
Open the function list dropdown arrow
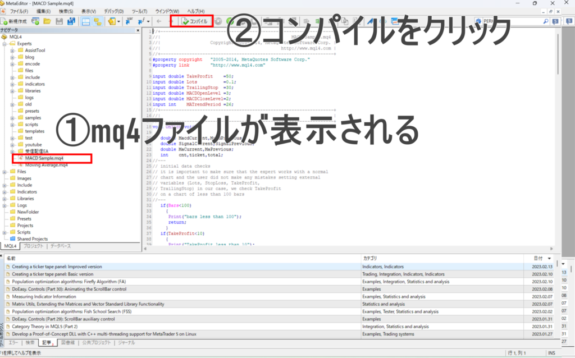pyautogui.click(x=148, y=22)
